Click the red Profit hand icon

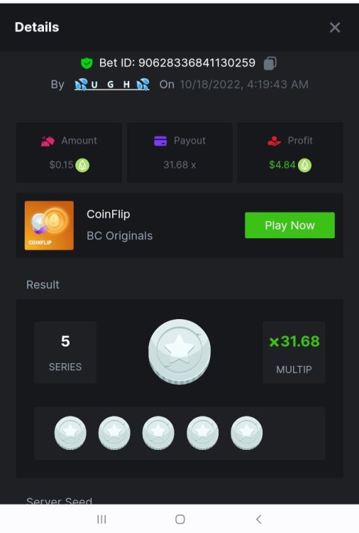pyautogui.click(x=274, y=141)
